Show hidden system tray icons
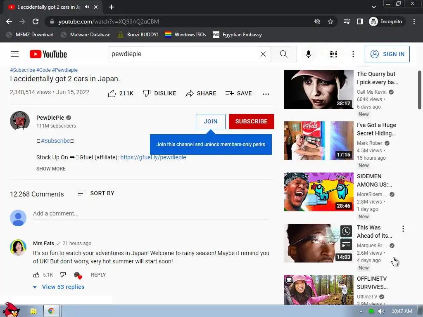Image resolution: width=423 pixels, height=317 pixels. tap(361, 311)
